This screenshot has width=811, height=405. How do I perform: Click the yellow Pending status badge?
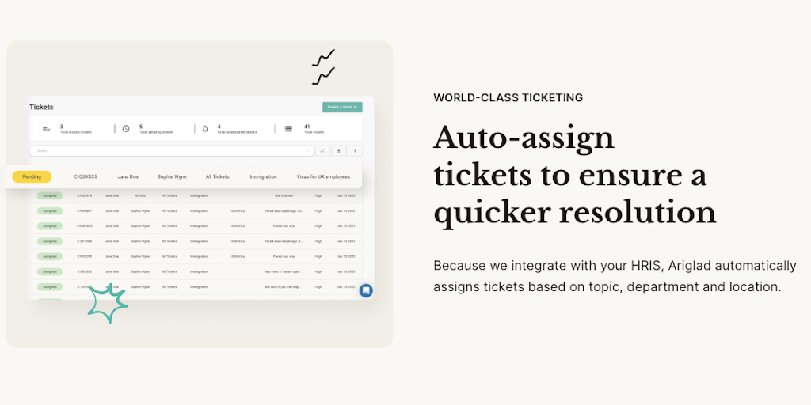coord(32,176)
